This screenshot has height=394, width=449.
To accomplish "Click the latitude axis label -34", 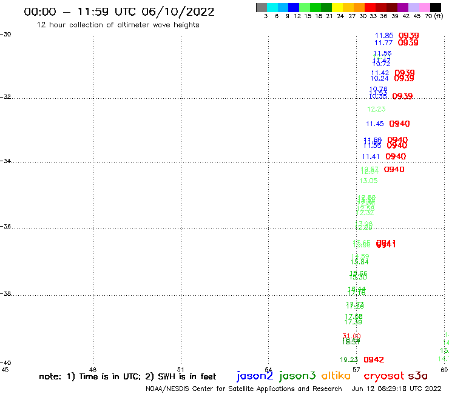I will click(5, 161).
